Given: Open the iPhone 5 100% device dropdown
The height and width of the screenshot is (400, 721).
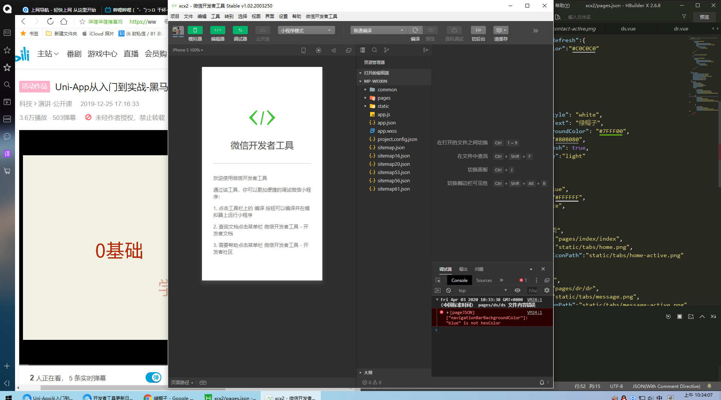Looking at the screenshot, I should [188, 50].
